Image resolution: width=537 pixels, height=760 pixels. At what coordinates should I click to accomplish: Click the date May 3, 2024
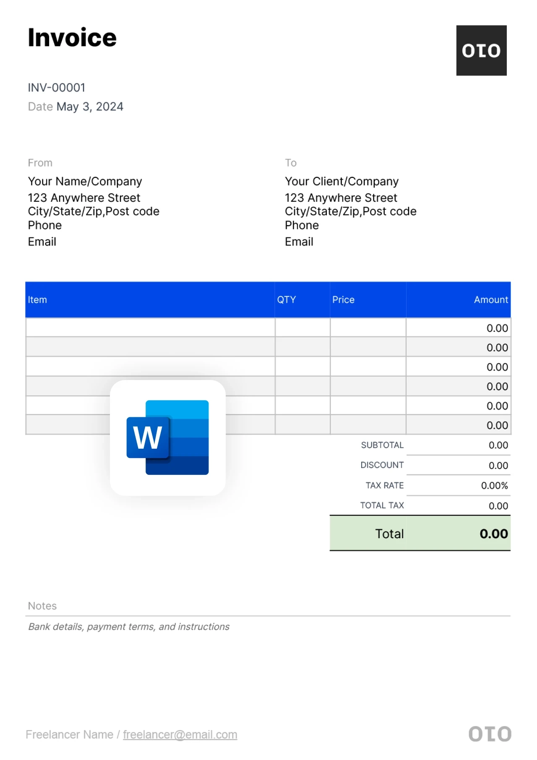90,107
